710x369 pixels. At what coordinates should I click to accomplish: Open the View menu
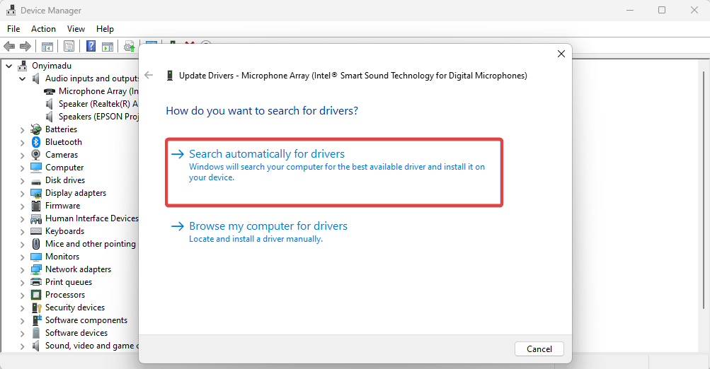(x=76, y=29)
